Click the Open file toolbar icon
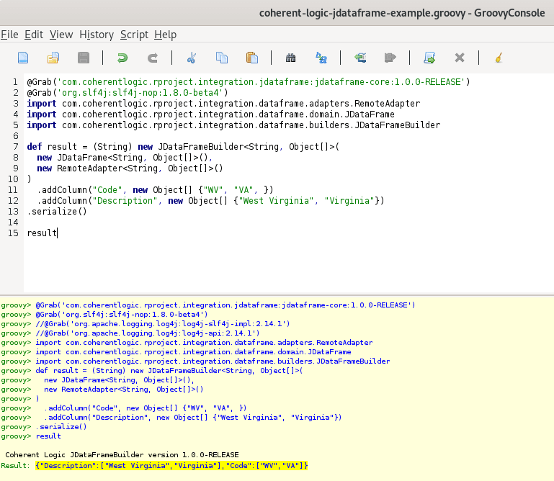554x481 pixels. coord(53,58)
